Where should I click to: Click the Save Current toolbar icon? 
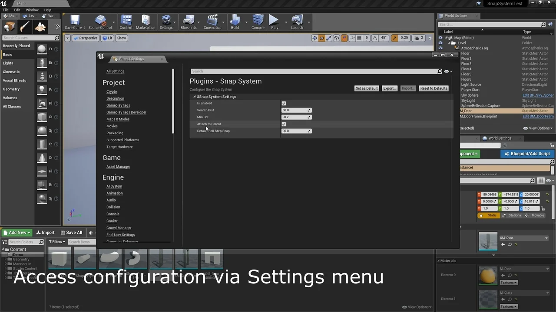[75, 22]
